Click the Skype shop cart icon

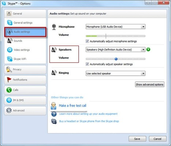54,121
